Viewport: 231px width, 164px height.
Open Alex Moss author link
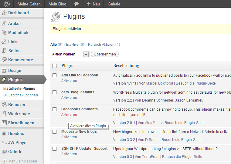click(153, 123)
